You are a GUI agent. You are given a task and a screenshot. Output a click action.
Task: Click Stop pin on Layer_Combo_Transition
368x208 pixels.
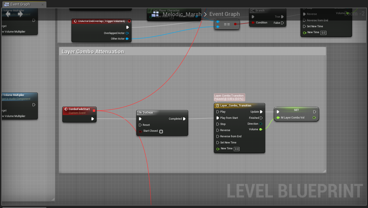tap(218, 124)
